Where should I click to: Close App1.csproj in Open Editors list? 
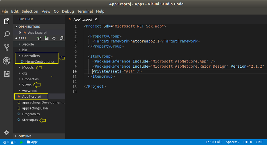coord(20,32)
